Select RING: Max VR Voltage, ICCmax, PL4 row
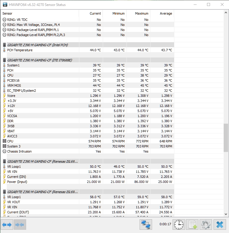Viewport: 229px width, 233px height. point(34,25)
